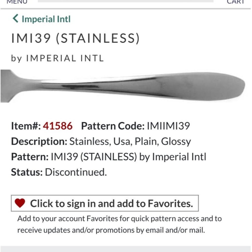Select the Description row text
The width and height of the screenshot is (252, 252).
click(x=101, y=141)
